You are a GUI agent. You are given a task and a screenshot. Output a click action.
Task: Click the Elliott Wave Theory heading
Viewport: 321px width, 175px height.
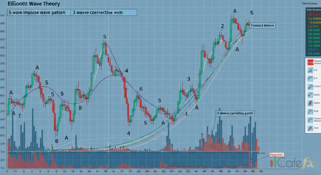[33, 4]
